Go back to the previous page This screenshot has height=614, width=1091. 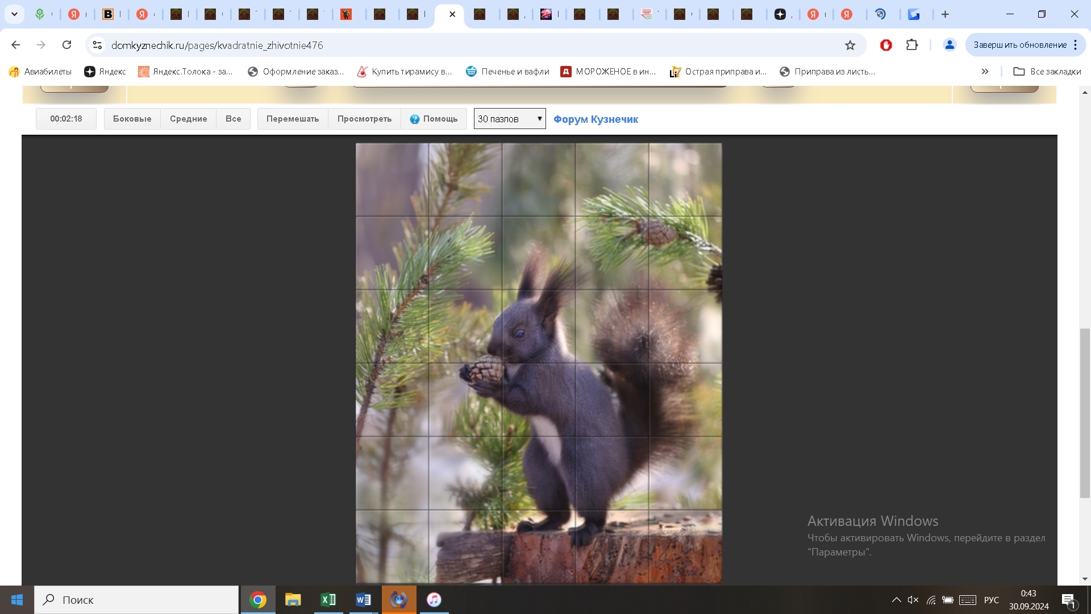(x=16, y=45)
